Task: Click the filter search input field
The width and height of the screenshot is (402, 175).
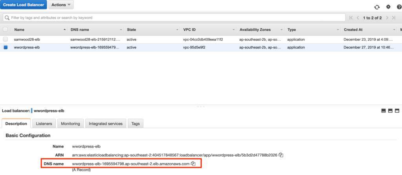Action: (x=174, y=18)
